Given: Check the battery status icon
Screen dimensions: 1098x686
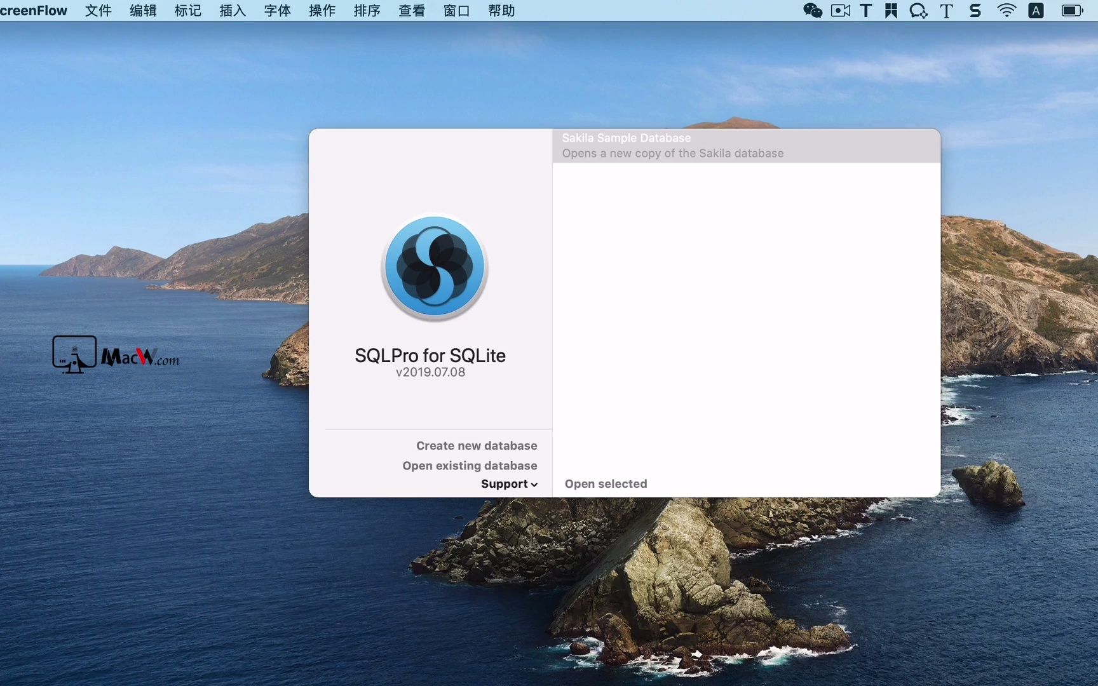Looking at the screenshot, I should [x=1073, y=11].
